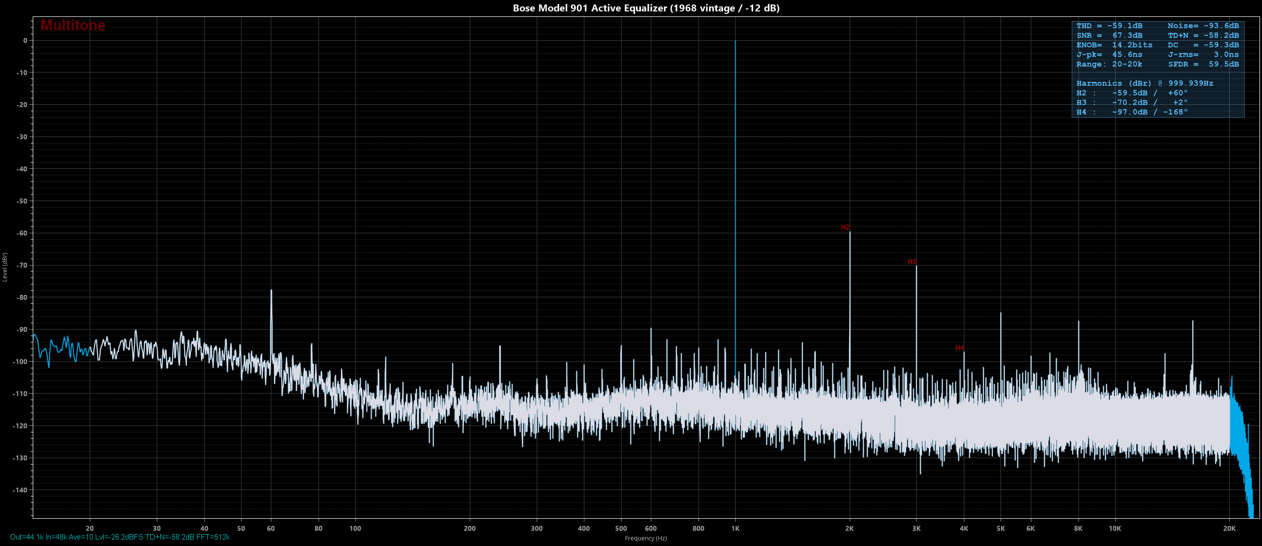Click the '100' frequency axis tick label
The height and width of the screenshot is (546, 1262).
(355, 528)
